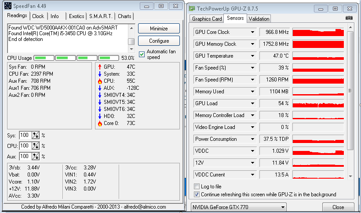Open the GPU Load sensor dropdown
Screen dimensions: 361x213
252,103
